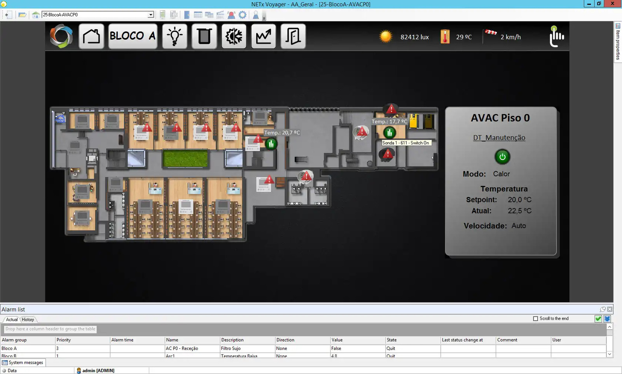
Task: Click the alarm siren toolbar icon
Action: (231, 15)
